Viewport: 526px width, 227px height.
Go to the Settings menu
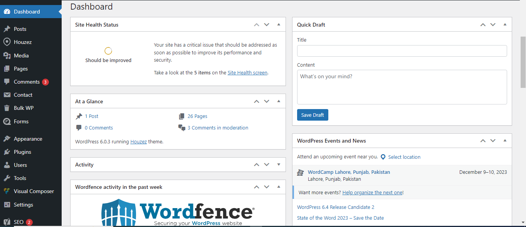(x=23, y=205)
